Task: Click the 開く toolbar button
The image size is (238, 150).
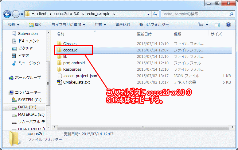Action: [35, 25]
